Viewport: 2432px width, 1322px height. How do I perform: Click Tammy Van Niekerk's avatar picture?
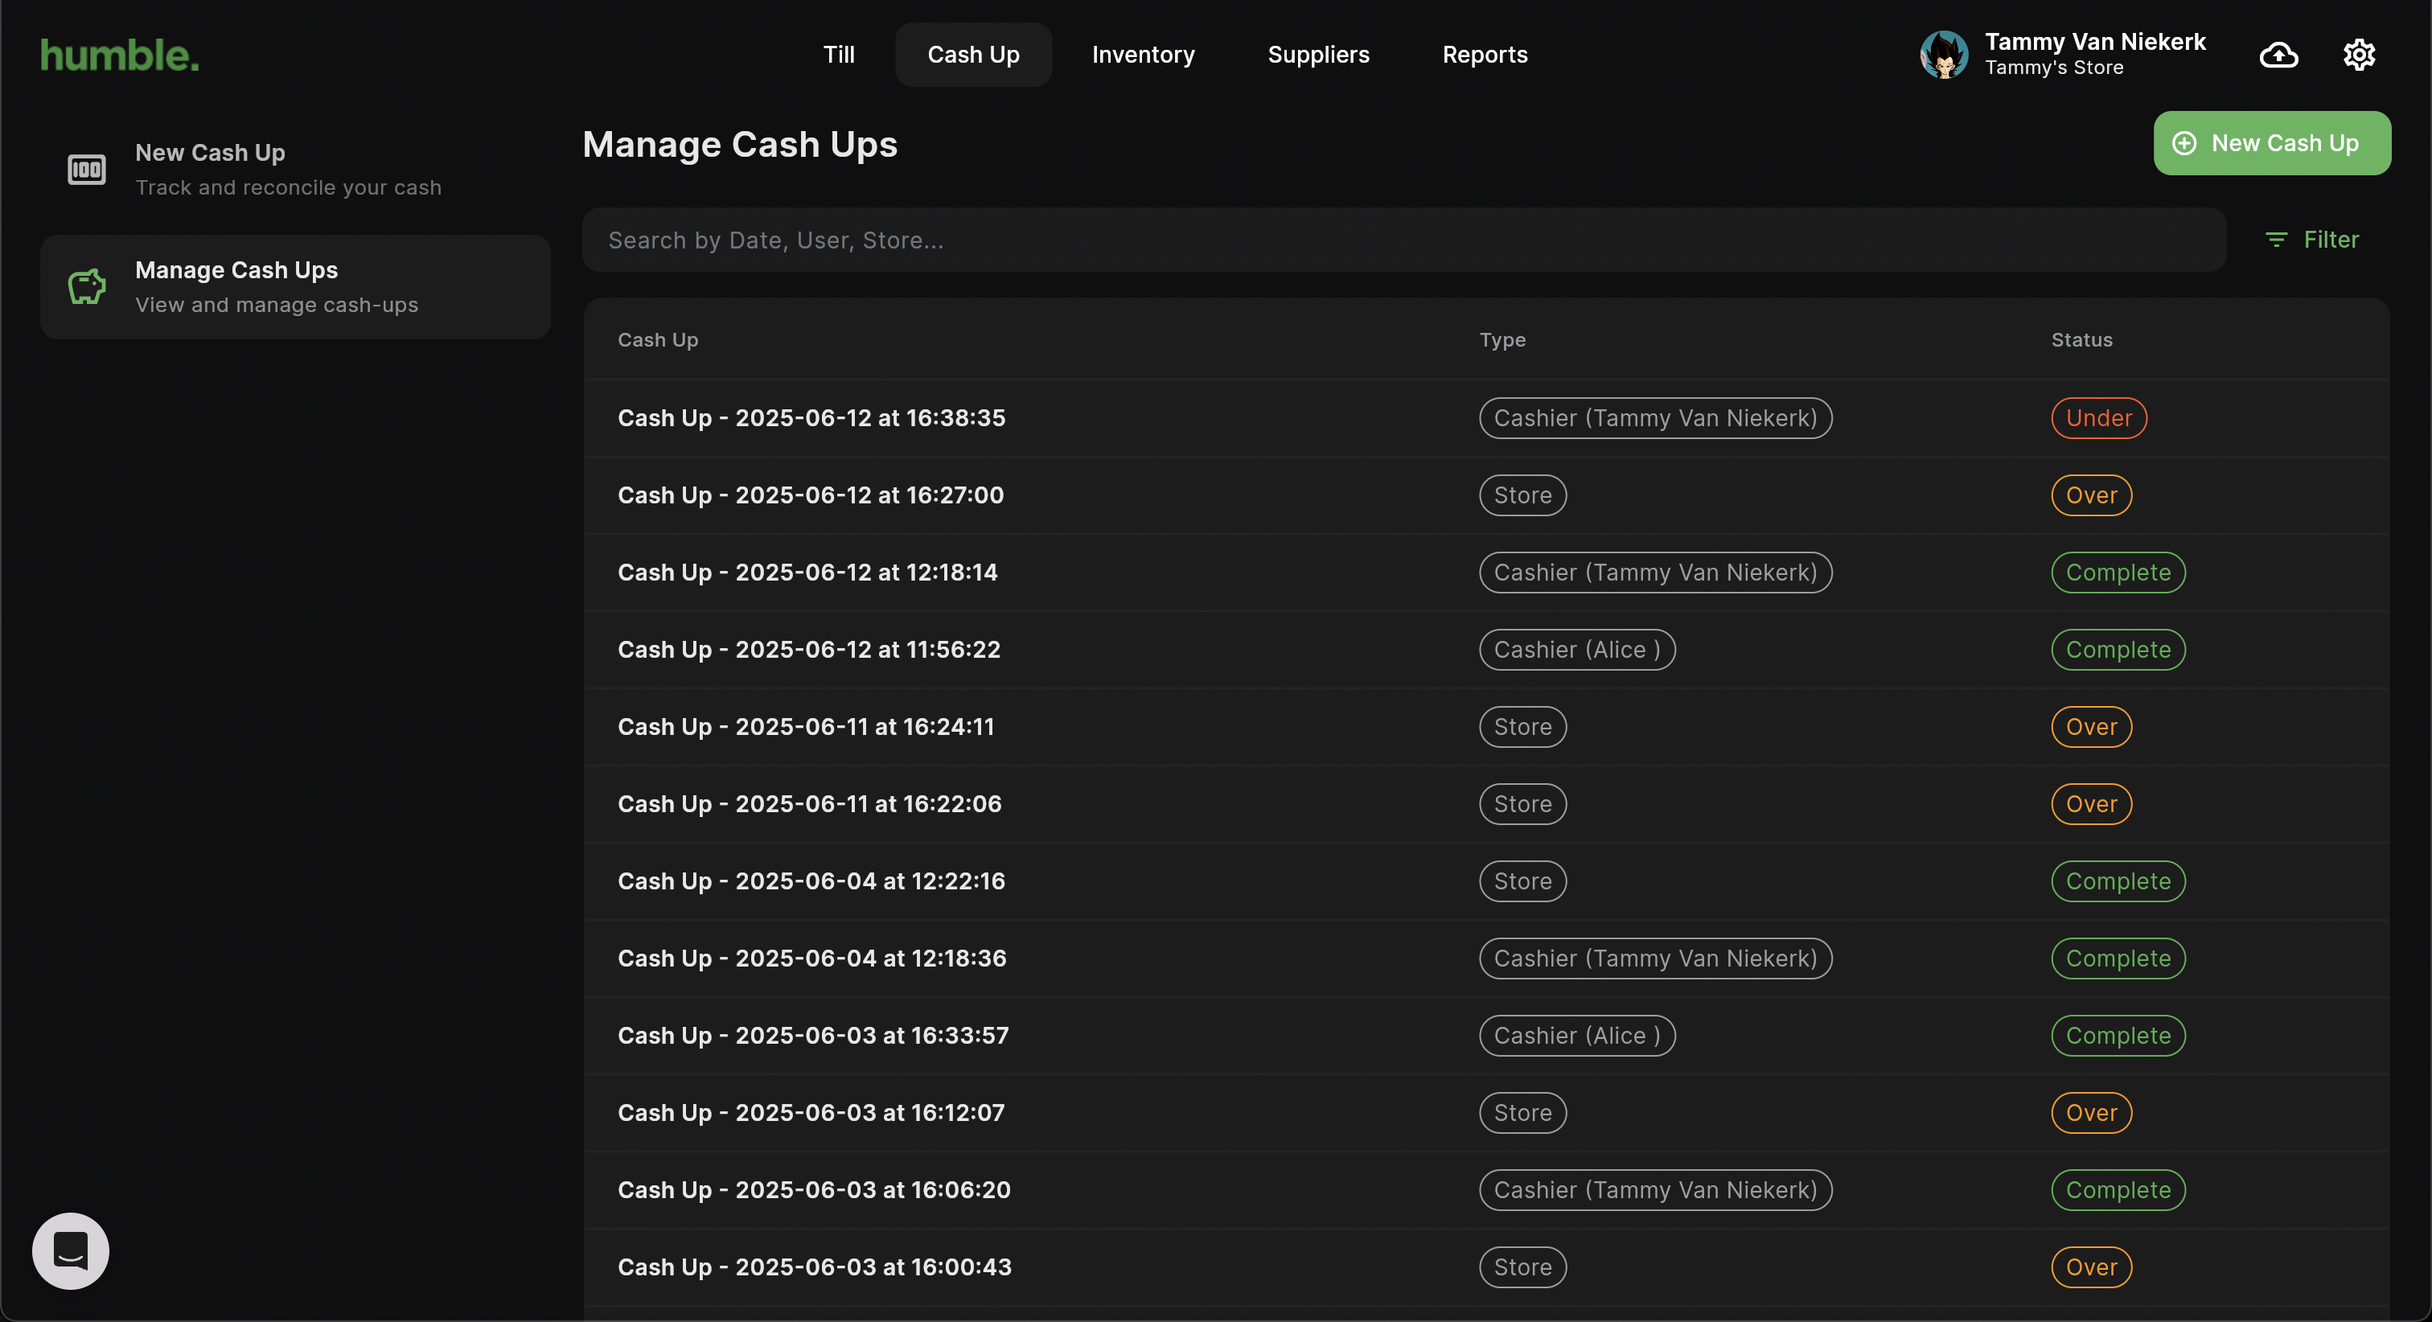(1944, 55)
